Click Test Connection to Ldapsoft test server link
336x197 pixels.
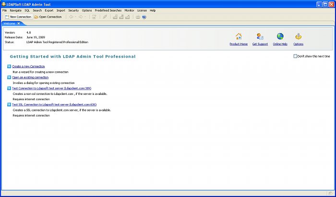pyautogui.click(x=51, y=88)
